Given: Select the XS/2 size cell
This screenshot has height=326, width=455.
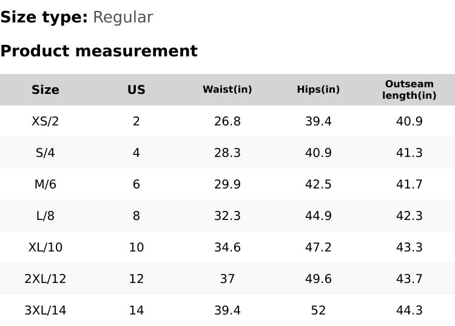Looking at the screenshot, I should pyautogui.click(x=45, y=121).
